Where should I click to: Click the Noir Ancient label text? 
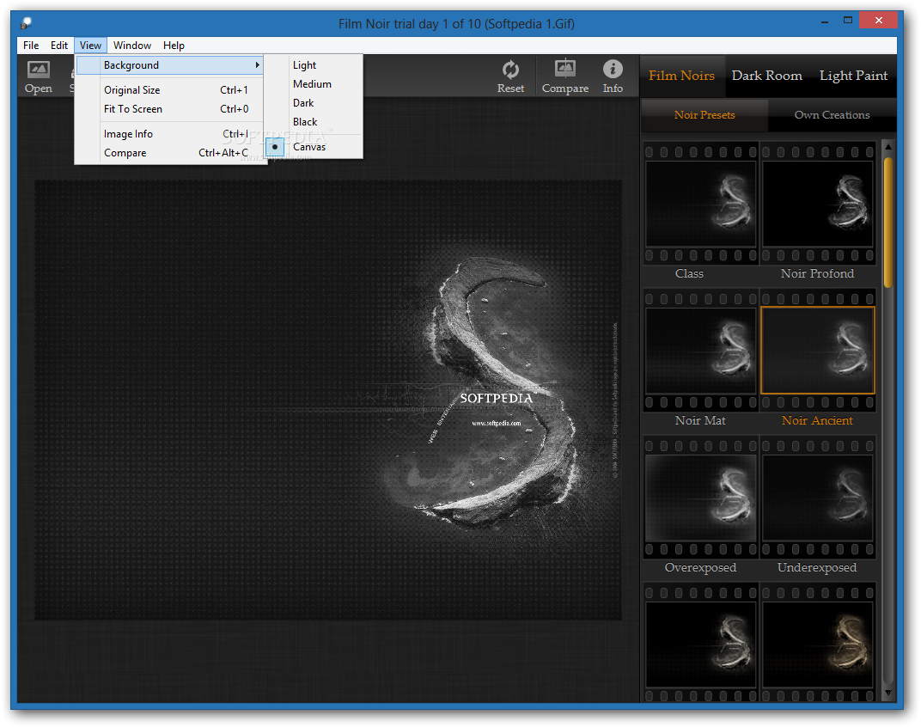(817, 421)
